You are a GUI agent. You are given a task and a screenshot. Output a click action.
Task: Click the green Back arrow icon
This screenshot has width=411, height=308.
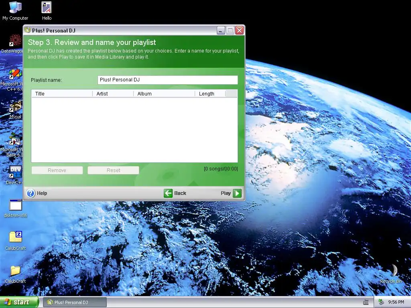pos(168,193)
